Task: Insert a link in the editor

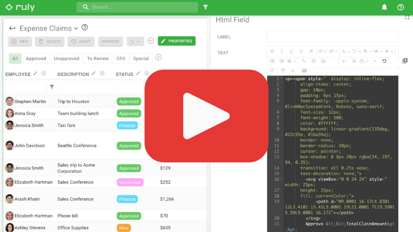Action: coord(304,61)
